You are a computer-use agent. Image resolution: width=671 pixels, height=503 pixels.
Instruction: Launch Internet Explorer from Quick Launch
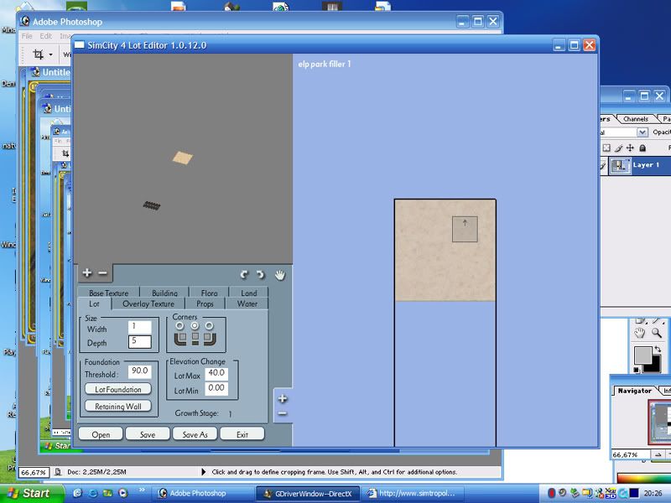(93, 493)
